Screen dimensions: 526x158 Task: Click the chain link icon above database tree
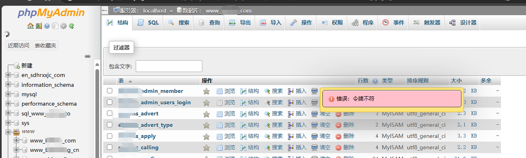click(x=87, y=56)
